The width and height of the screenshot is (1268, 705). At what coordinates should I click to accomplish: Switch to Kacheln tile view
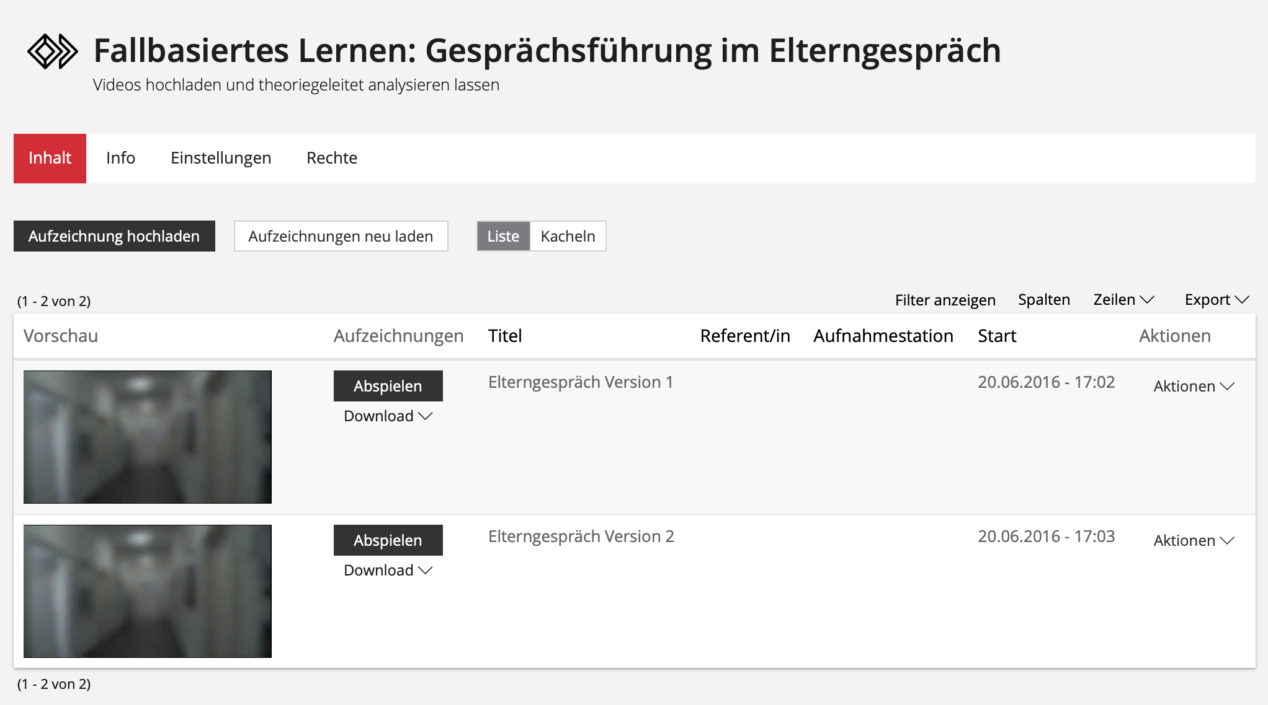click(568, 236)
